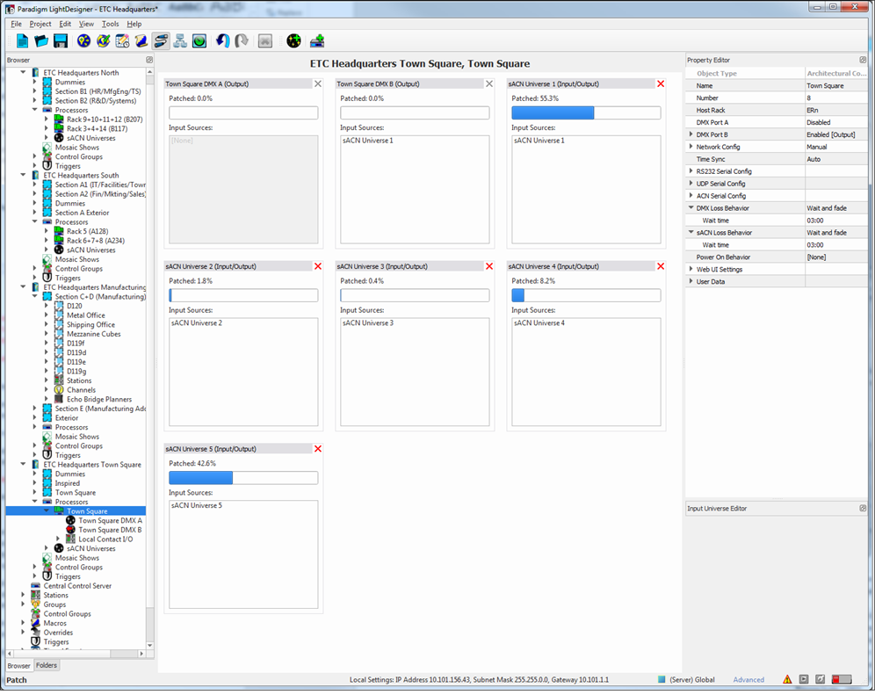Remove sACN Universe 4 with red X
The height and width of the screenshot is (695, 875).
coord(661,266)
